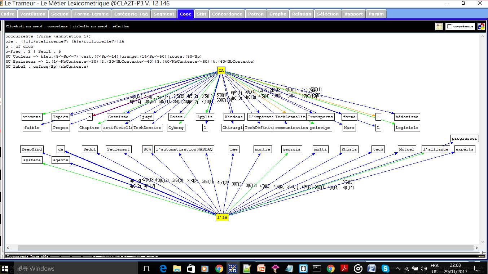
Task: Open the Graphe tab
Action: pyautogui.click(x=278, y=14)
